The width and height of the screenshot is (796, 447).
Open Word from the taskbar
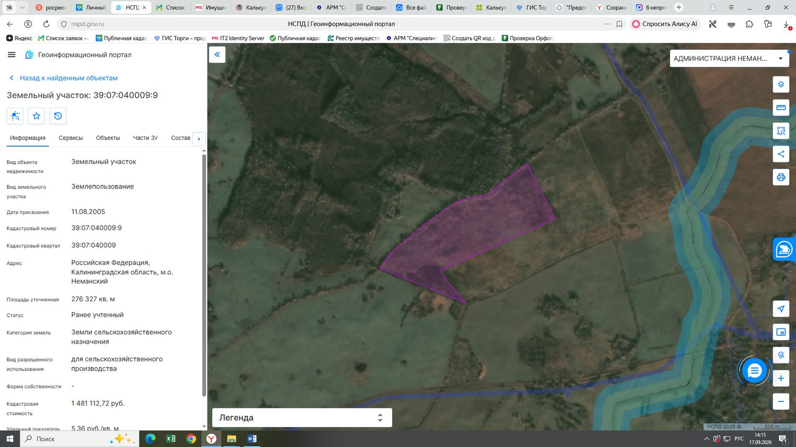[252, 439]
